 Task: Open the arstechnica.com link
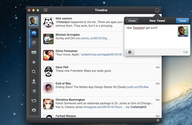103,55
